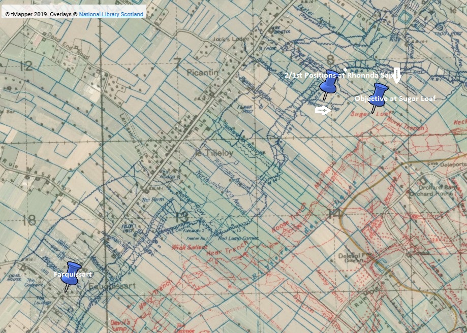467x333 pixels.
Task: Click grid square number 14
Action: pyautogui.click(x=333, y=213)
